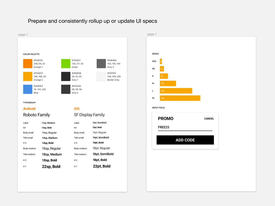Select the 18sp, Medium text sample
The height and width of the screenshot is (206, 275).
[52, 154]
